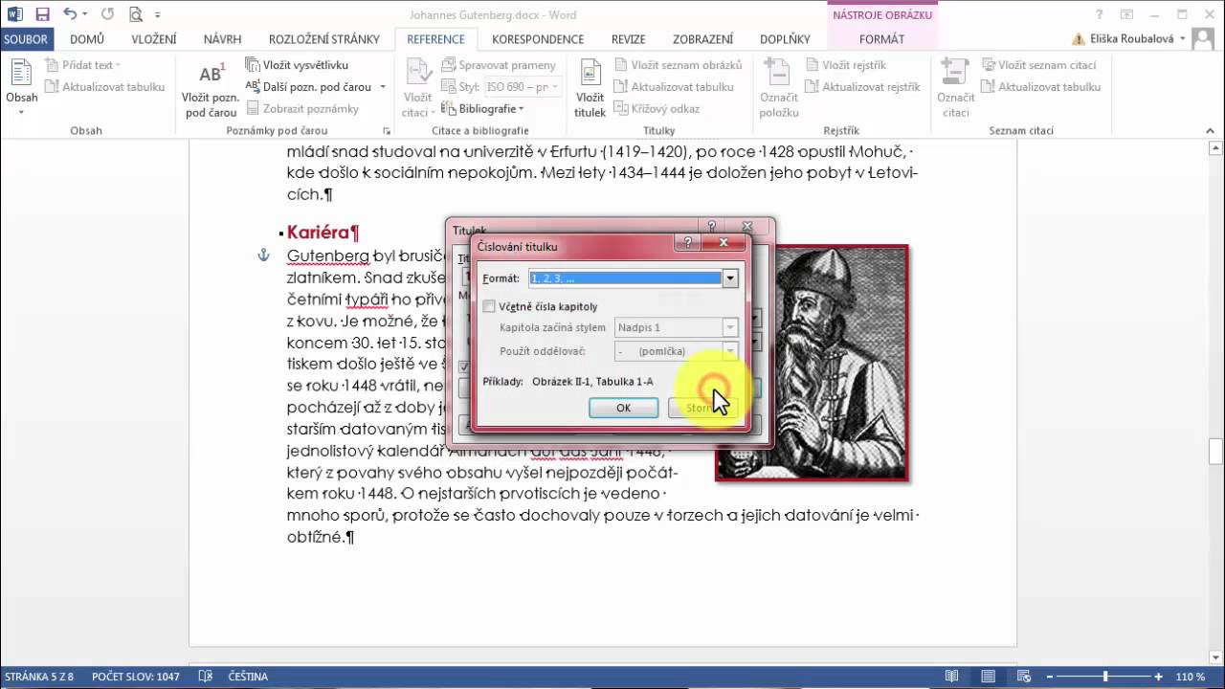Click Aktualizovat tabulku in Seznam citací group
Image resolution: width=1225 pixels, height=689 pixels.
(x=1041, y=87)
